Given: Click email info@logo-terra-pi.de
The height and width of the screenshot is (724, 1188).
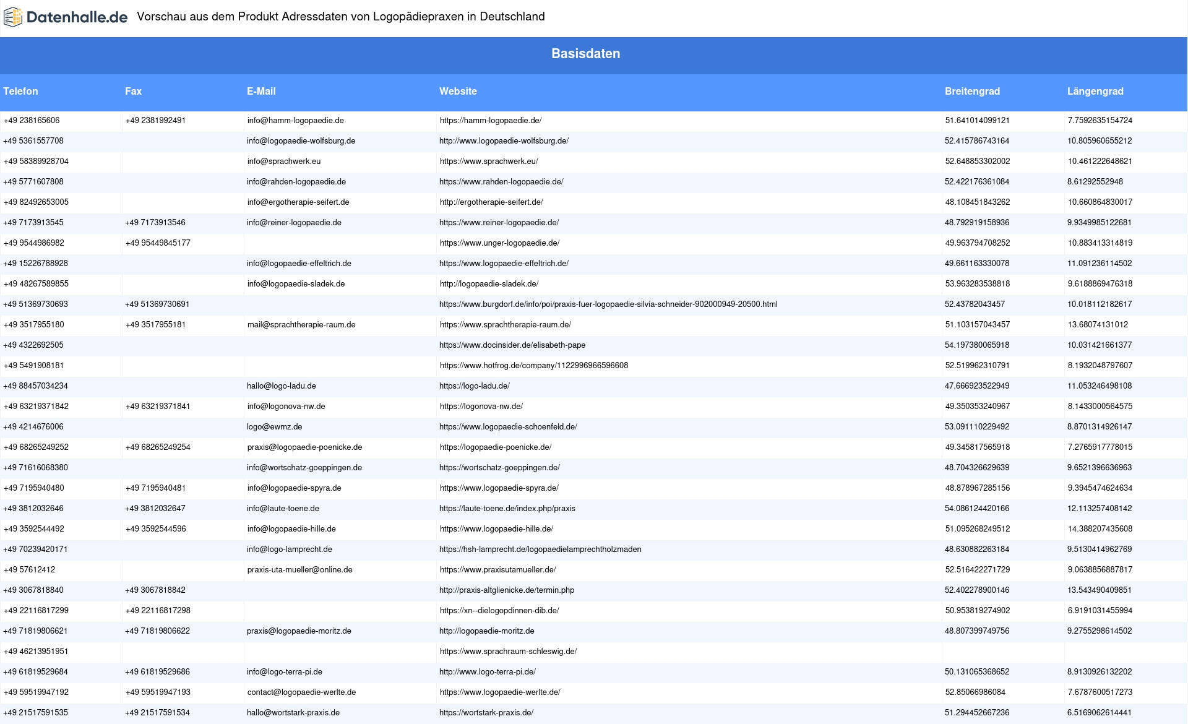Looking at the screenshot, I should click(x=284, y=672).
